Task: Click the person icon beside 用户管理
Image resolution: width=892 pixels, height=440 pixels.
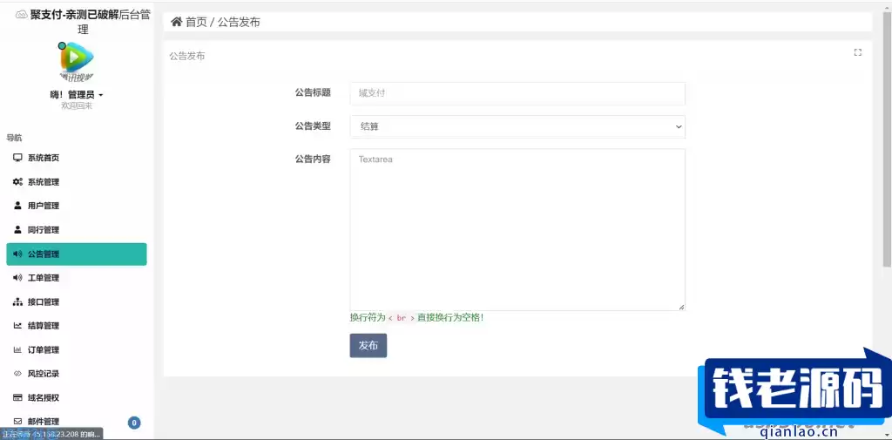Action: coord(17,206)
